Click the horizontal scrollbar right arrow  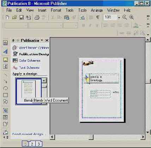143,137
